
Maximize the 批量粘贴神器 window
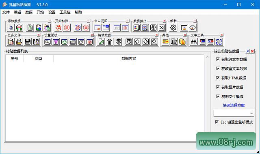tap(239, 4)
